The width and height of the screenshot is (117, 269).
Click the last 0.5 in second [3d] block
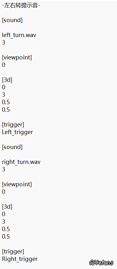point(6,237)
